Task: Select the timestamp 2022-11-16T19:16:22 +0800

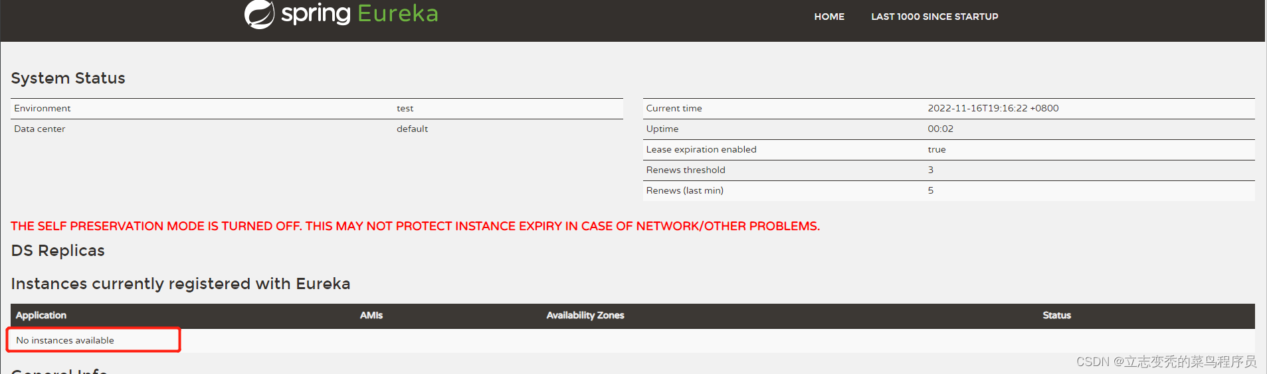Action: click(993, 108)
